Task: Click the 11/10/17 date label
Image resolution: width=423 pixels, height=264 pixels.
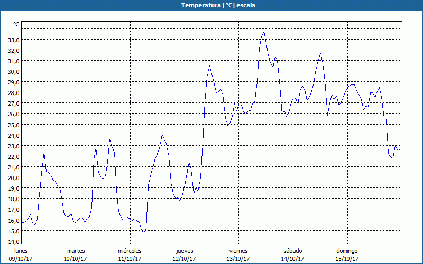Action: [x=130, y=259]
